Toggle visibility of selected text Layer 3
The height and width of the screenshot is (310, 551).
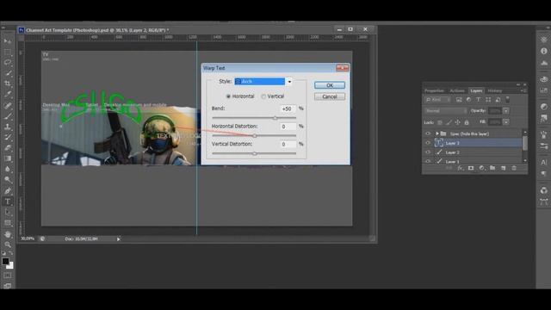pyautogui.click(x=428, y=143)
